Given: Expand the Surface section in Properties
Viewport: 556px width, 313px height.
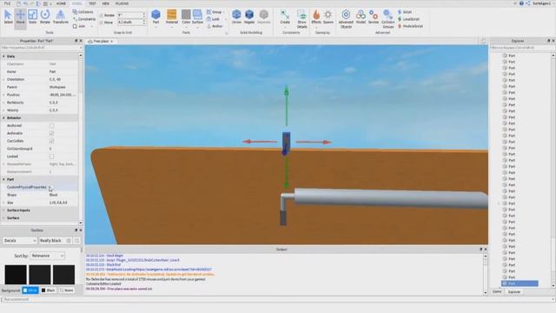Looking at the screenshot, I should click(3, 218).
